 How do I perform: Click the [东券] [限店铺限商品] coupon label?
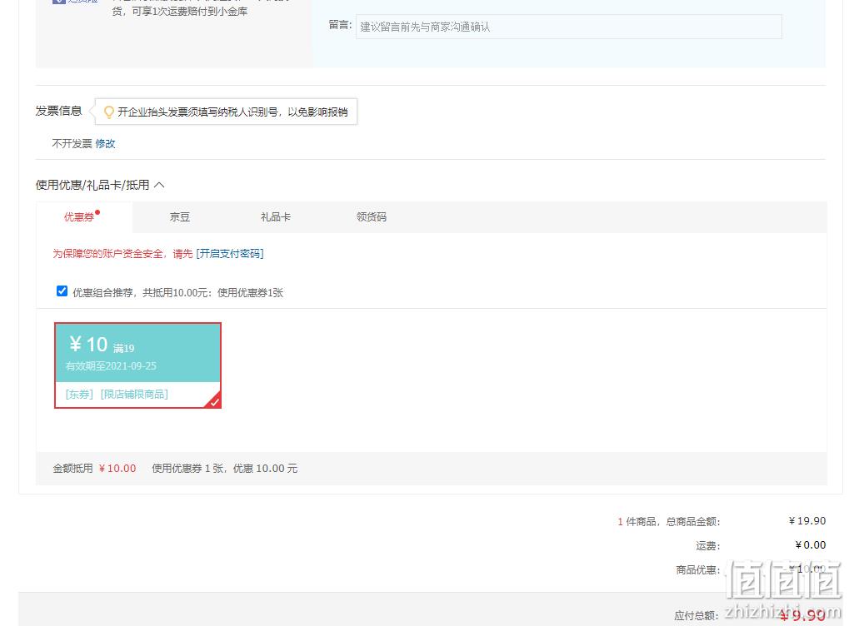click(117, 395)
